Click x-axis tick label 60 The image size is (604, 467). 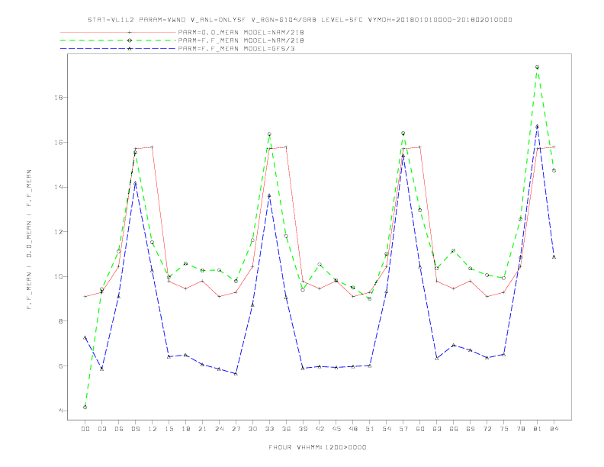click(420, 429)
